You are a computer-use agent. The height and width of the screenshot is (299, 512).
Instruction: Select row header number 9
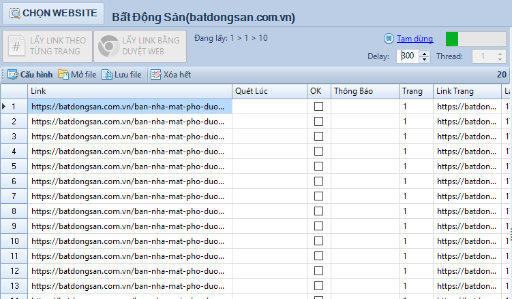click(x=14, y=226)
